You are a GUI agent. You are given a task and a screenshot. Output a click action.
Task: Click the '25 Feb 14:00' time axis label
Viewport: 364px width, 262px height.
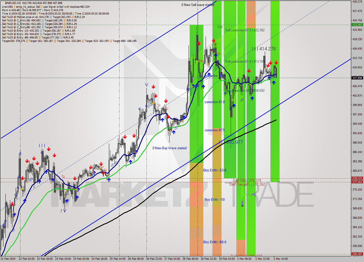117,259
